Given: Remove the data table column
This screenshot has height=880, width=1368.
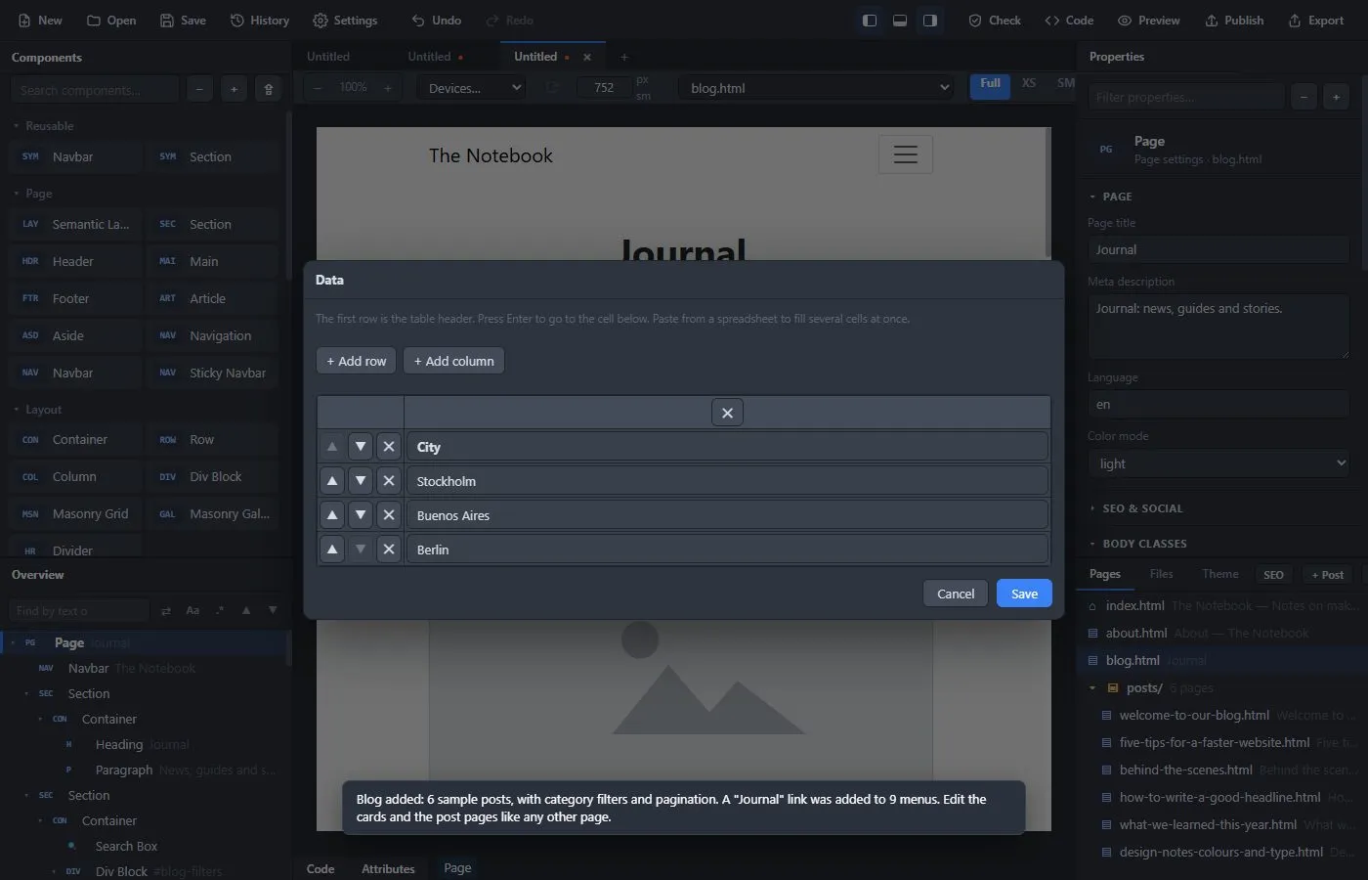Looking at the screenshot, I should (727, 413).
